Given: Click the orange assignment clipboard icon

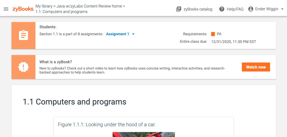Looking at the screenshot, I should (23, 35).
